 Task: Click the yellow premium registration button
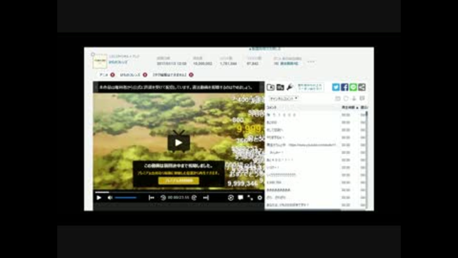179,181
